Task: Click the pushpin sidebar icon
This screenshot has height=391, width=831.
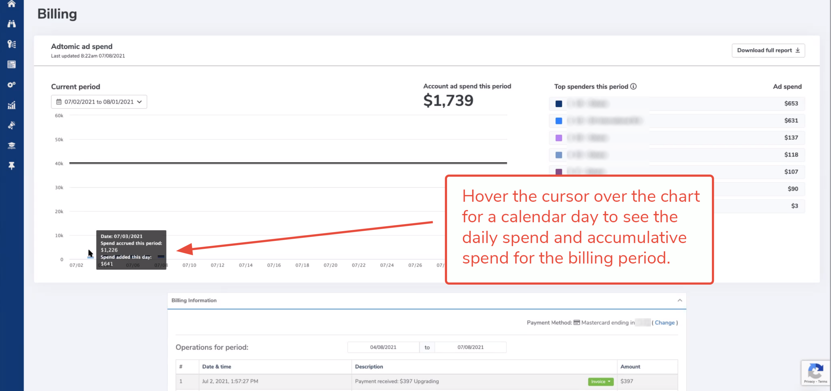Action: point(12,166)
